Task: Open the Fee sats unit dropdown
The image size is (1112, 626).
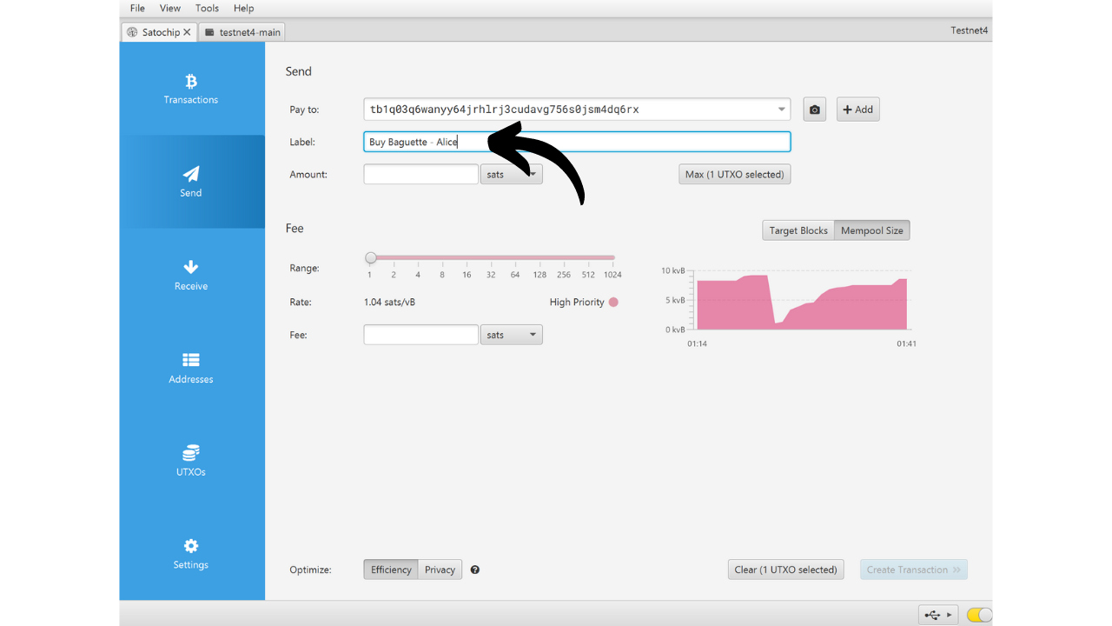Action: pyautogui.click(x=511, y=335)
